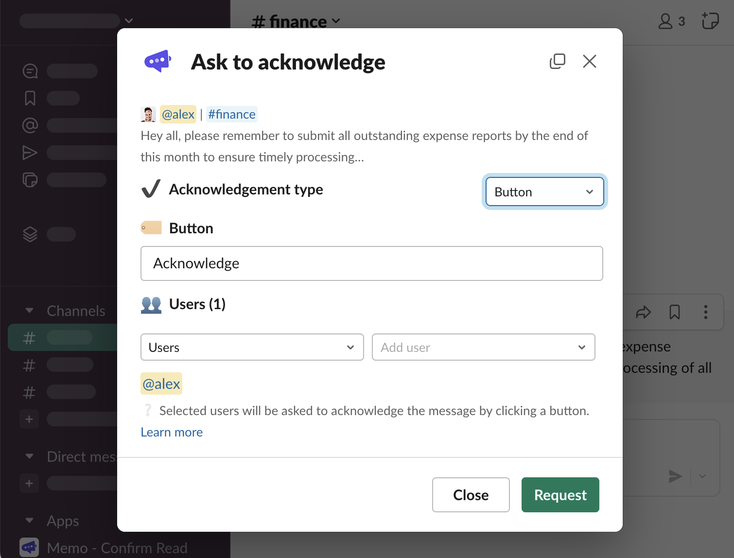This screenshot has height=558, width=734.
Task: Collapse the Channels section
Action: pyautogui.click(x=30, y=311)
